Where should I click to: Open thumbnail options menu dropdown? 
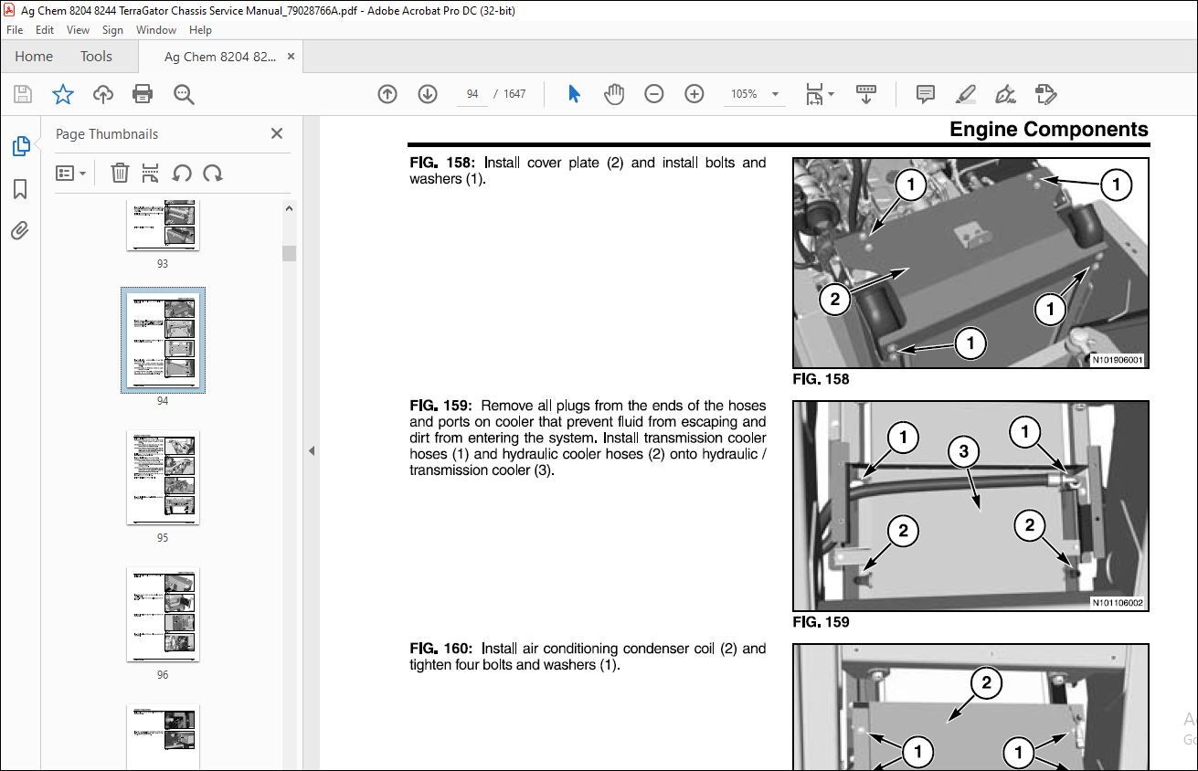(x=71, y=173)
